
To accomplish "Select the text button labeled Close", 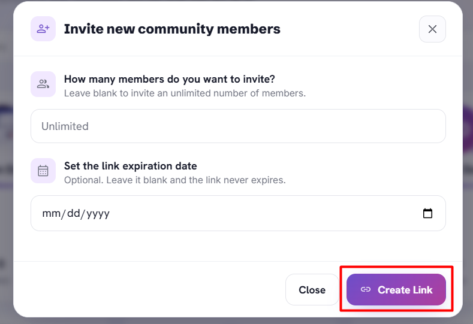I will (312, 290).
